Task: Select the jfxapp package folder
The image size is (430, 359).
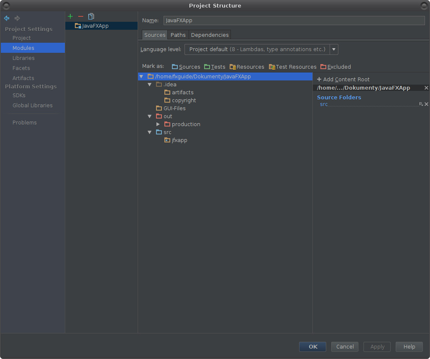Action: pyautogui.click(x=176, y=140)
